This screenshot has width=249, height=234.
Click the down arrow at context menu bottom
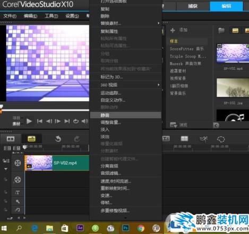[126, 218]
